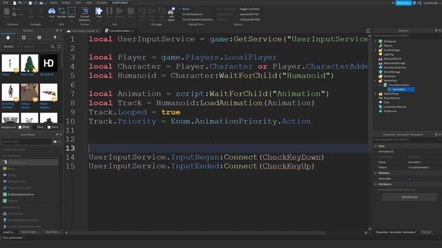The image size is (442, 248).
Task: Collapse the Behavior section in Properties
Action: tap(376, 173)
